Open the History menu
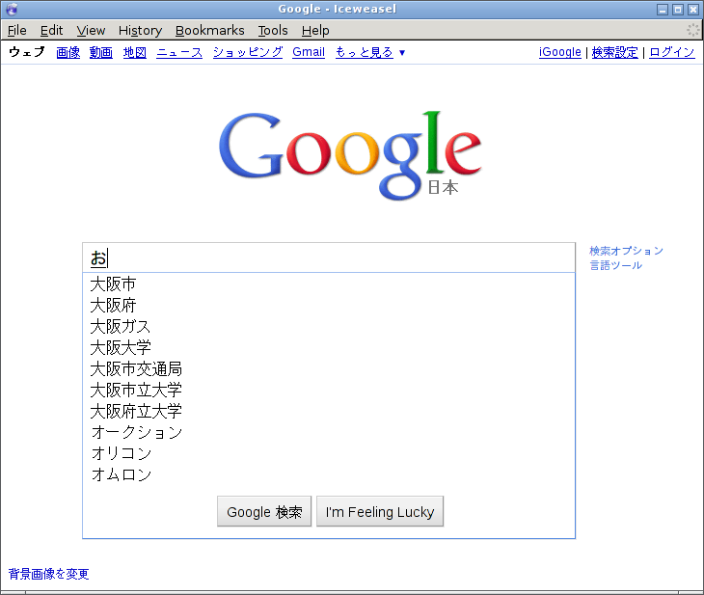The height and width of the screenshot is (595, 704). pos(140,31)
